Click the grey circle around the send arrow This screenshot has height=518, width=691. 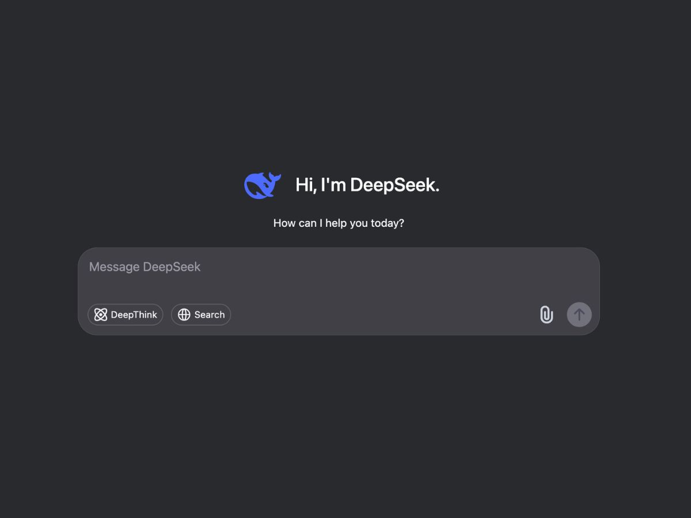579,315
